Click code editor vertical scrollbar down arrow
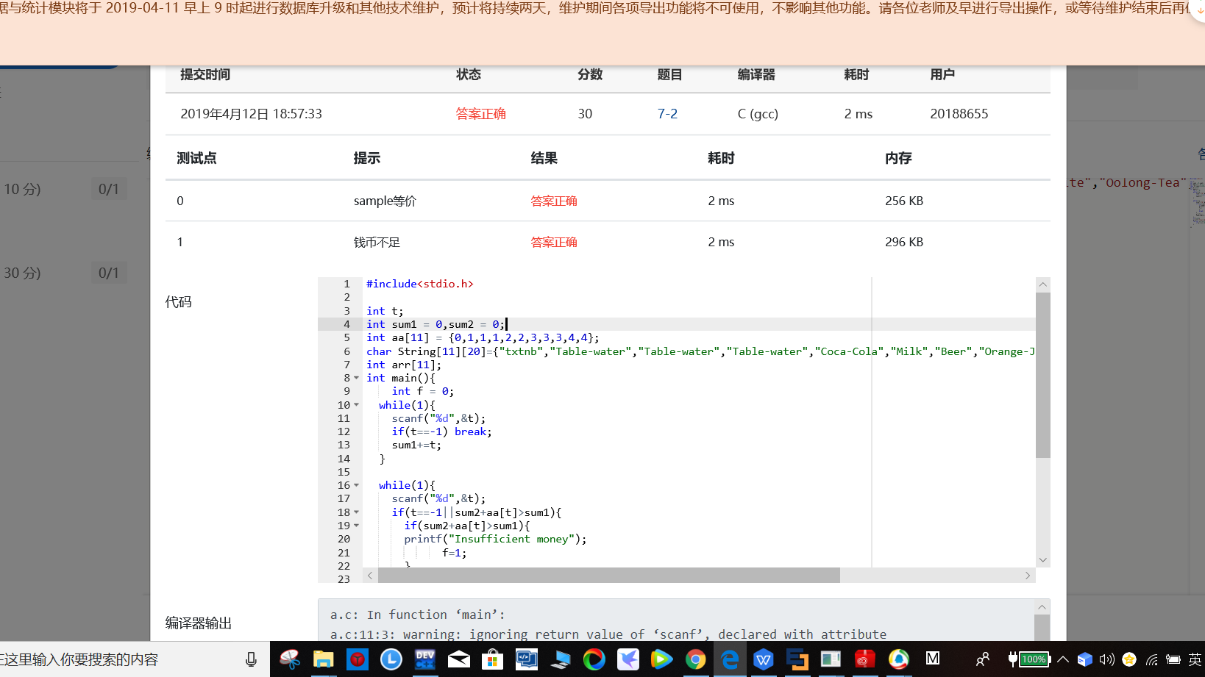Screen dimensions: 1205x677 [x=1042, y=560]
